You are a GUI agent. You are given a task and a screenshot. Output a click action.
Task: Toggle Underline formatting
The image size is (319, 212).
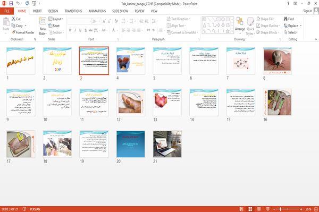80,30
